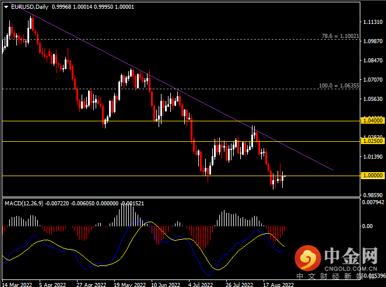The image size is (386, 287).
Task: Click the 5 Apr 2022 date label
Action: point(52,285)
